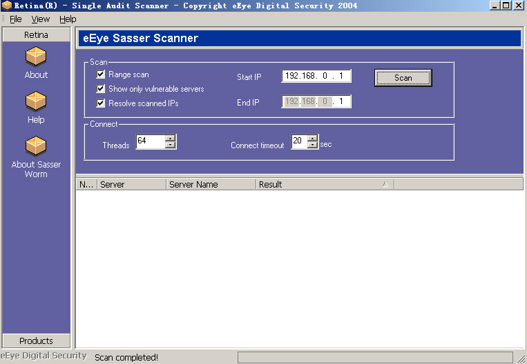The image size is (527, 364).
Task: Start scanning with the Scan button
Action: coord(403,78)
